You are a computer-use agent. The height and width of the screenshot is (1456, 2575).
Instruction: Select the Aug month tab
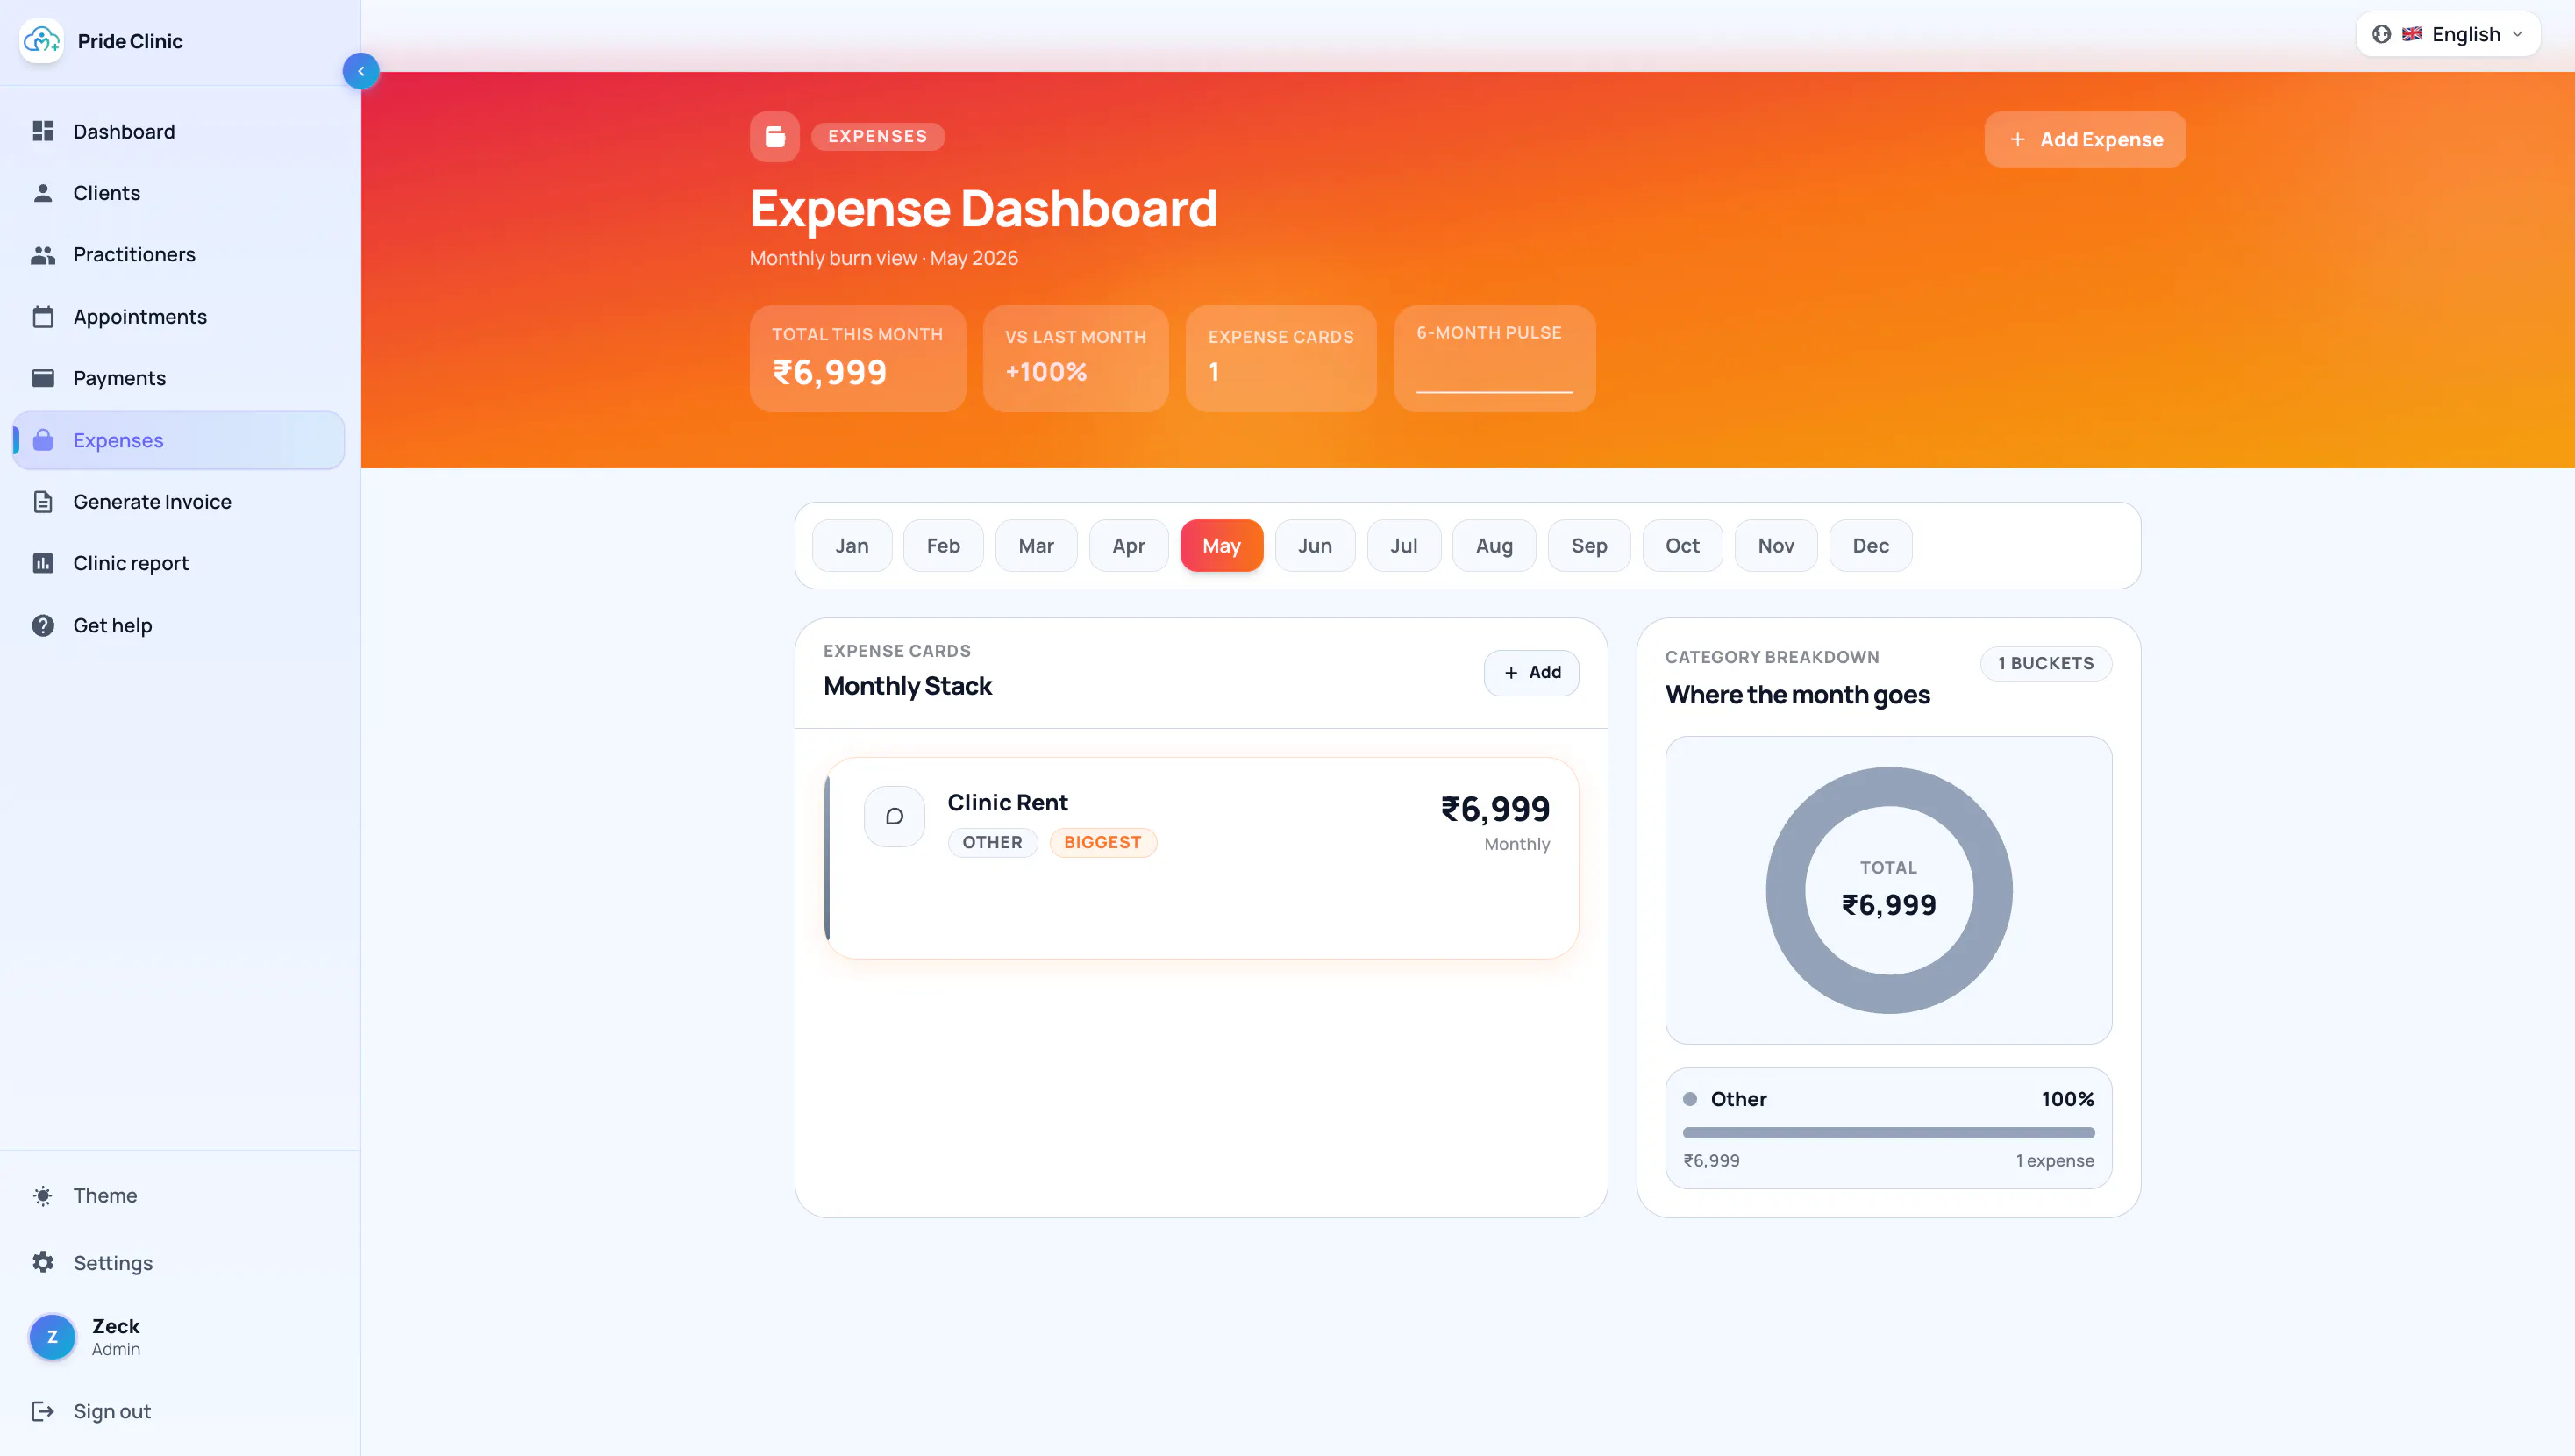pos(1494,546)
